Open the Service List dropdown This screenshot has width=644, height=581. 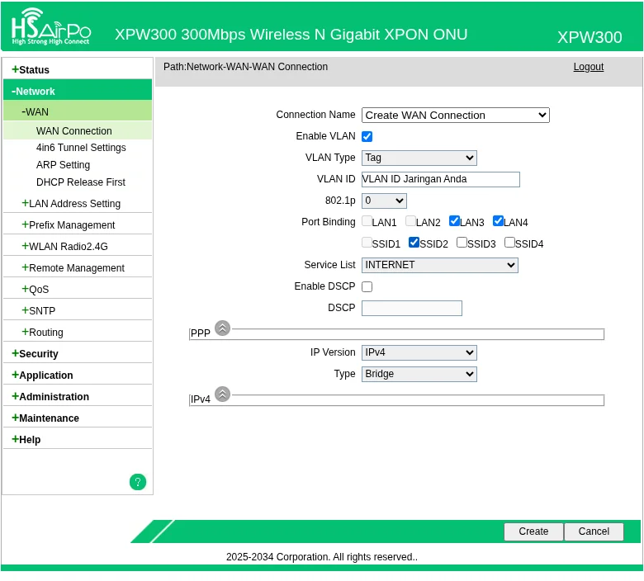click(x=439, y=265)
